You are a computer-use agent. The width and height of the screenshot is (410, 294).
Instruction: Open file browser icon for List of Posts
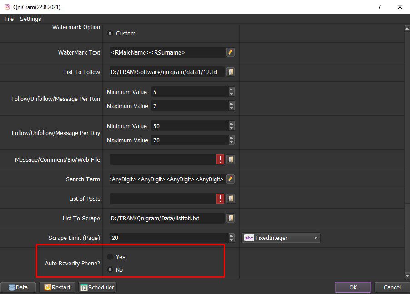(230, 199)
